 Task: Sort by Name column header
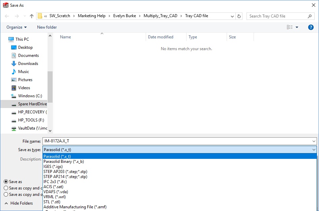pyautogui.click(x=65, y=37)
